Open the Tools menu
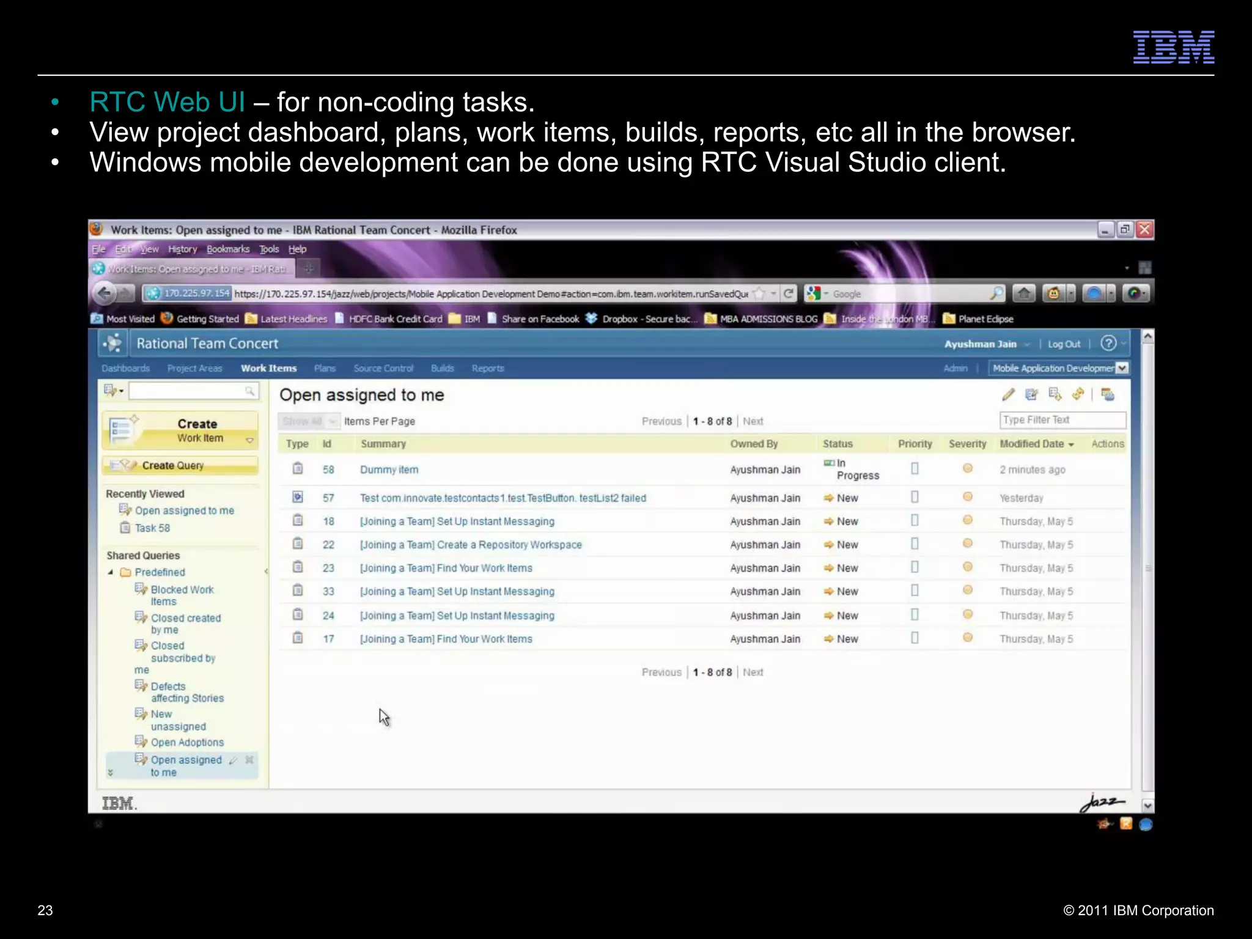This screenshot has height=939, width=1252. [269, 249]
